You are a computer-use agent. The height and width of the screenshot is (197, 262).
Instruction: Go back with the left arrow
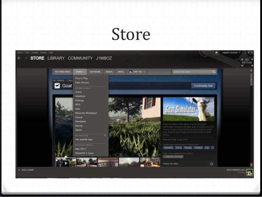click(x=19, y=58)
